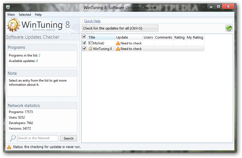Screen dimensions: 242x158
Task: Sort by the Title column header
Action: [x=101, y=37]
